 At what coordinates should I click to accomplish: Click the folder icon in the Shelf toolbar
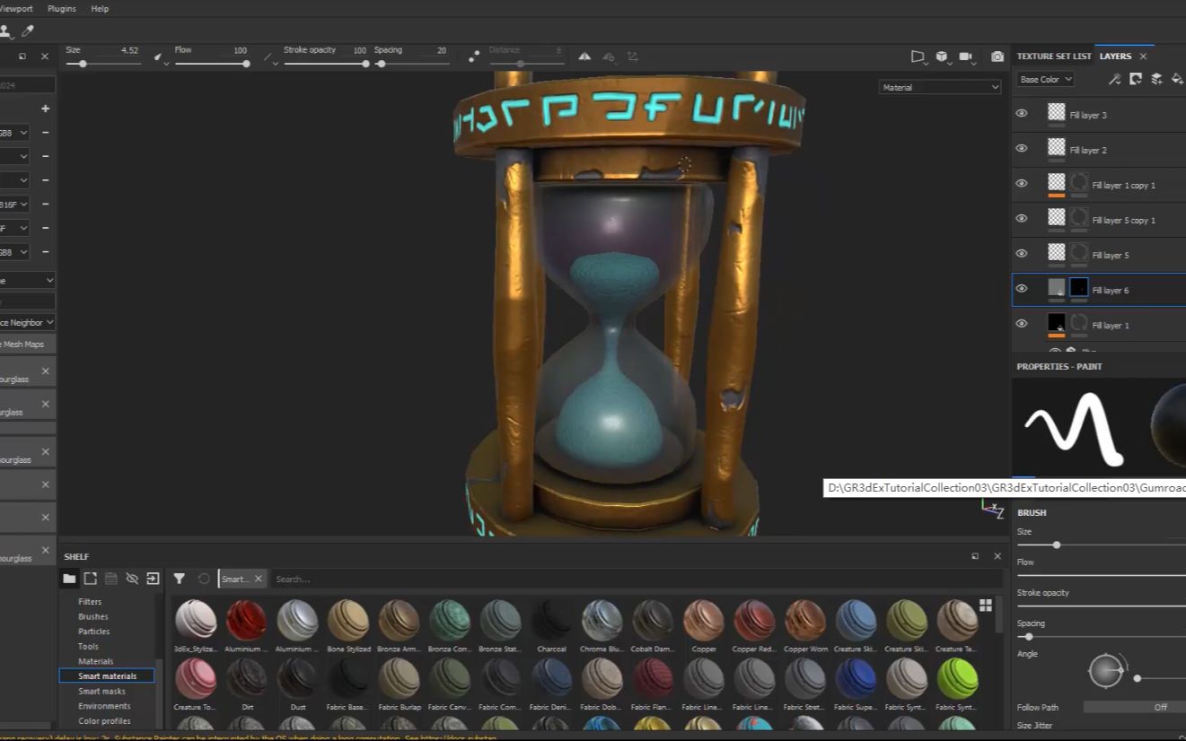click(x=69, y=579)
